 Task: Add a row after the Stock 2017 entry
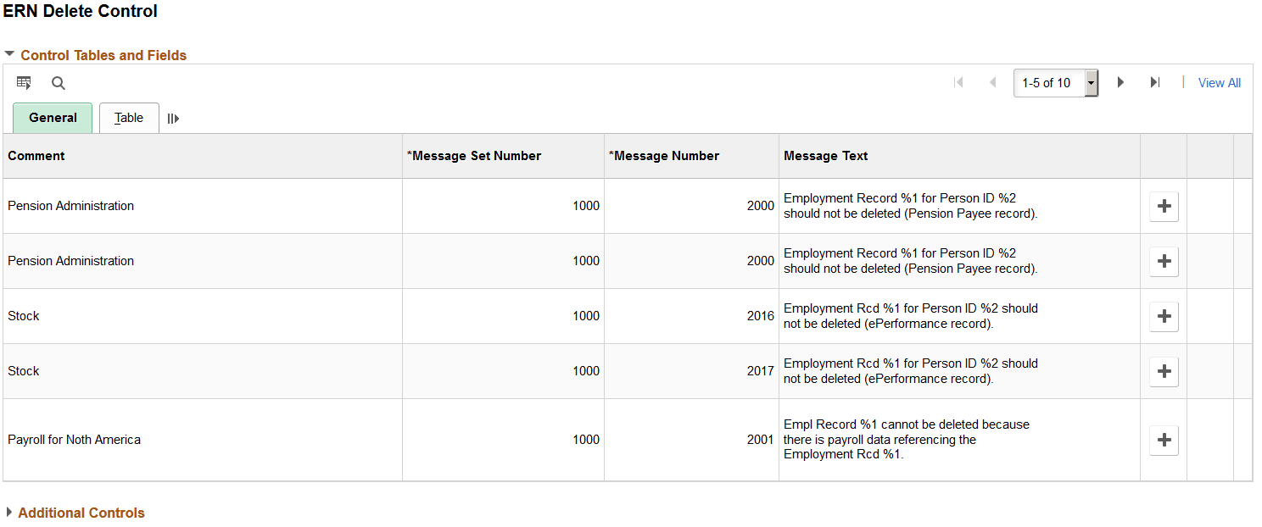click(1163, 371)
